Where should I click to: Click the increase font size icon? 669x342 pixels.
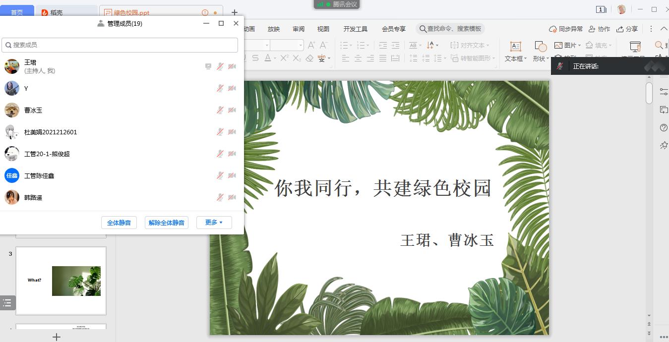[x=311, y=45]
